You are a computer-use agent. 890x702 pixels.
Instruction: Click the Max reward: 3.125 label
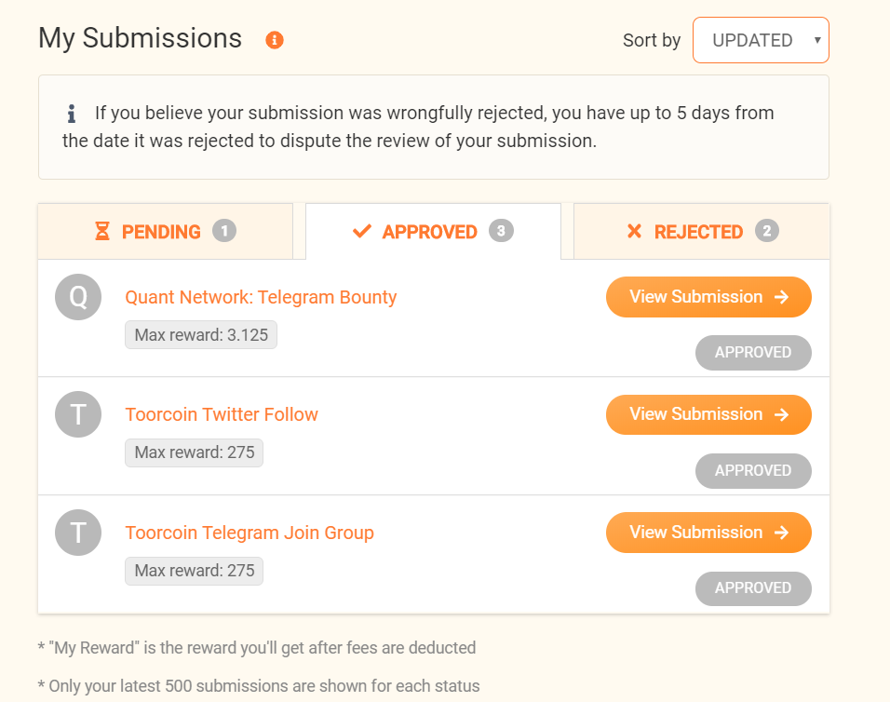[x=201, y=335]
